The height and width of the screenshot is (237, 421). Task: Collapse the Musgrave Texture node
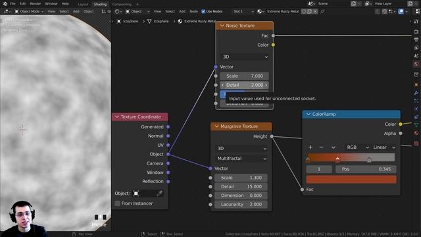click(x=216, y=126)
